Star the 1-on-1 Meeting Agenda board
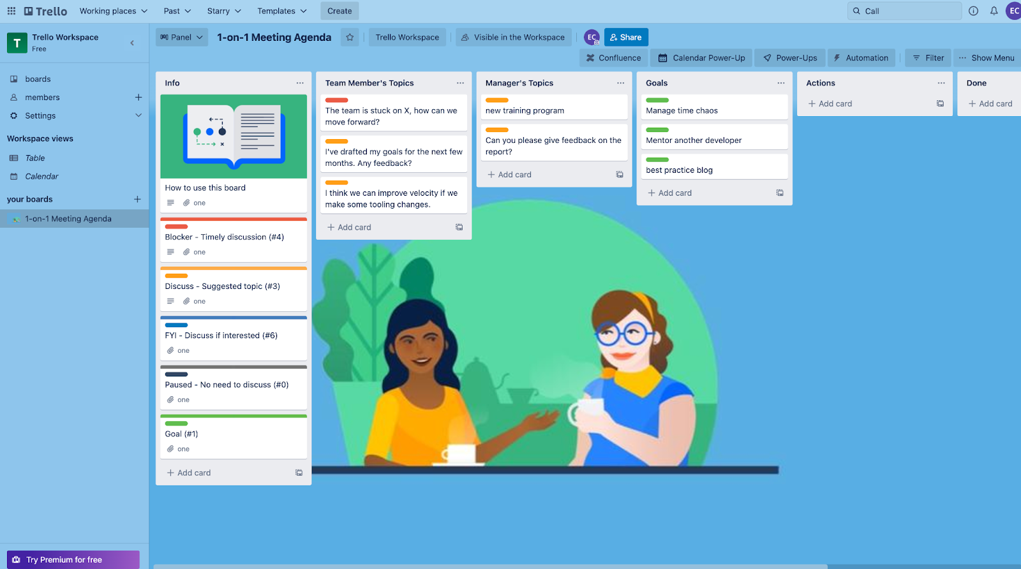Image resolution: width=1021 pixels, height=569 pixels. (x=350, y=37)
